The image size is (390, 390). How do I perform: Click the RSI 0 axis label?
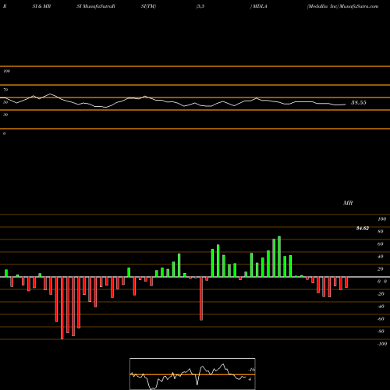[x=4, y=133]
